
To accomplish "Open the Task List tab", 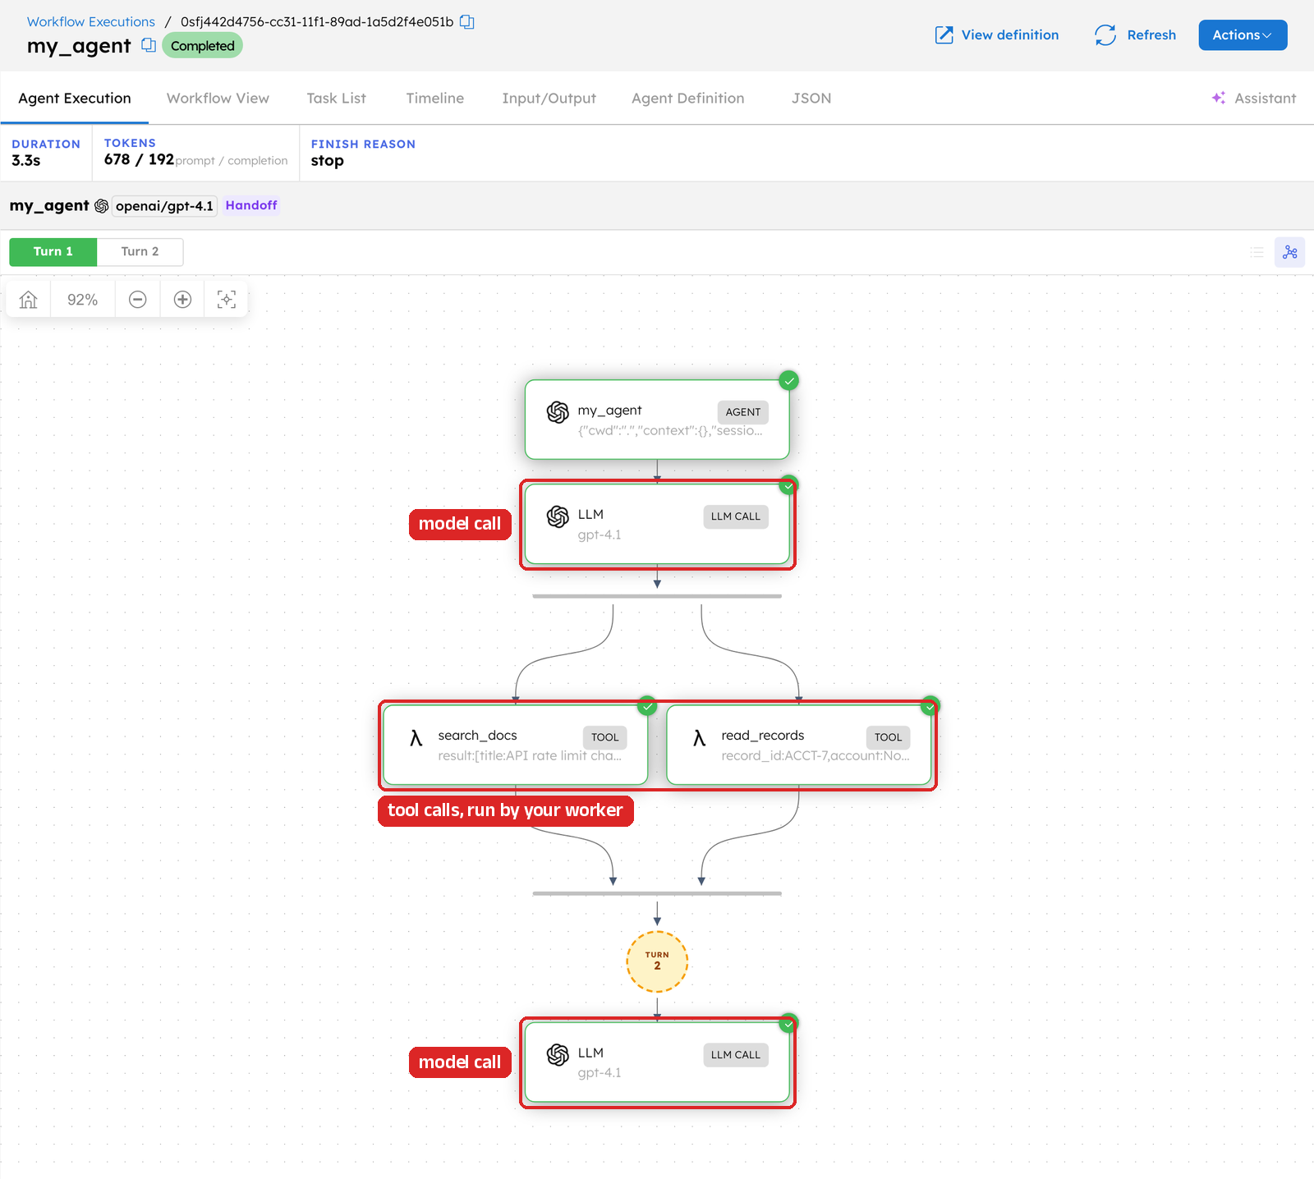I will coord(337,98).
